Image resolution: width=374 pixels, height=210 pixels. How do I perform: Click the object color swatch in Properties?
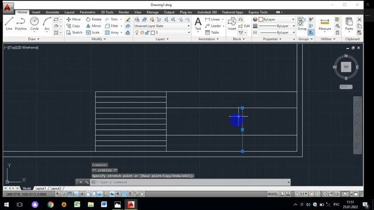[x=261, y=19]
